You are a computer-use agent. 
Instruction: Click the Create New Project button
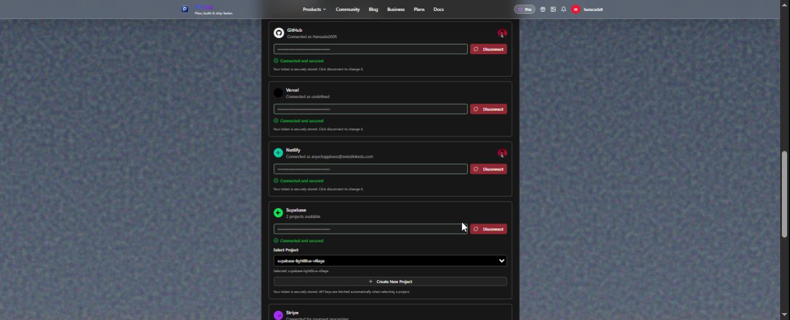tap(390, 281)
